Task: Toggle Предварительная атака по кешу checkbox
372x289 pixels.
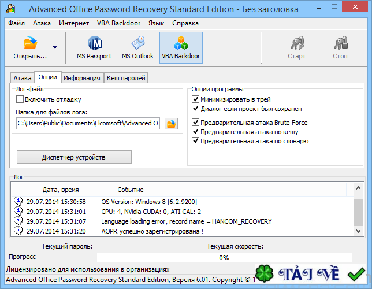Action: coord(195,132)
